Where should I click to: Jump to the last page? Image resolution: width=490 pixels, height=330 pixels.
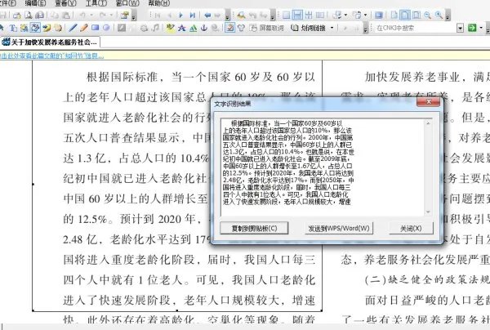(193, 15)
